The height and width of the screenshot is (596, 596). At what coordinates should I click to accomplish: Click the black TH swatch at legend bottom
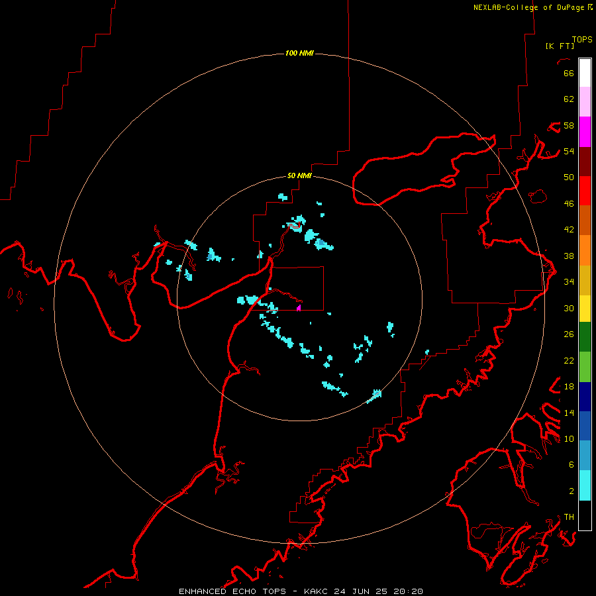(x=585, y=515)
